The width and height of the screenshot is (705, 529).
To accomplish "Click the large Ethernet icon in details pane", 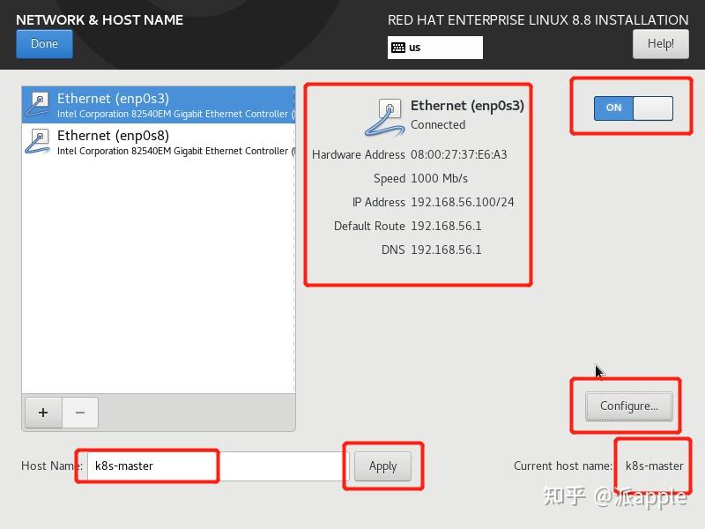I will [x=384, y=118].
